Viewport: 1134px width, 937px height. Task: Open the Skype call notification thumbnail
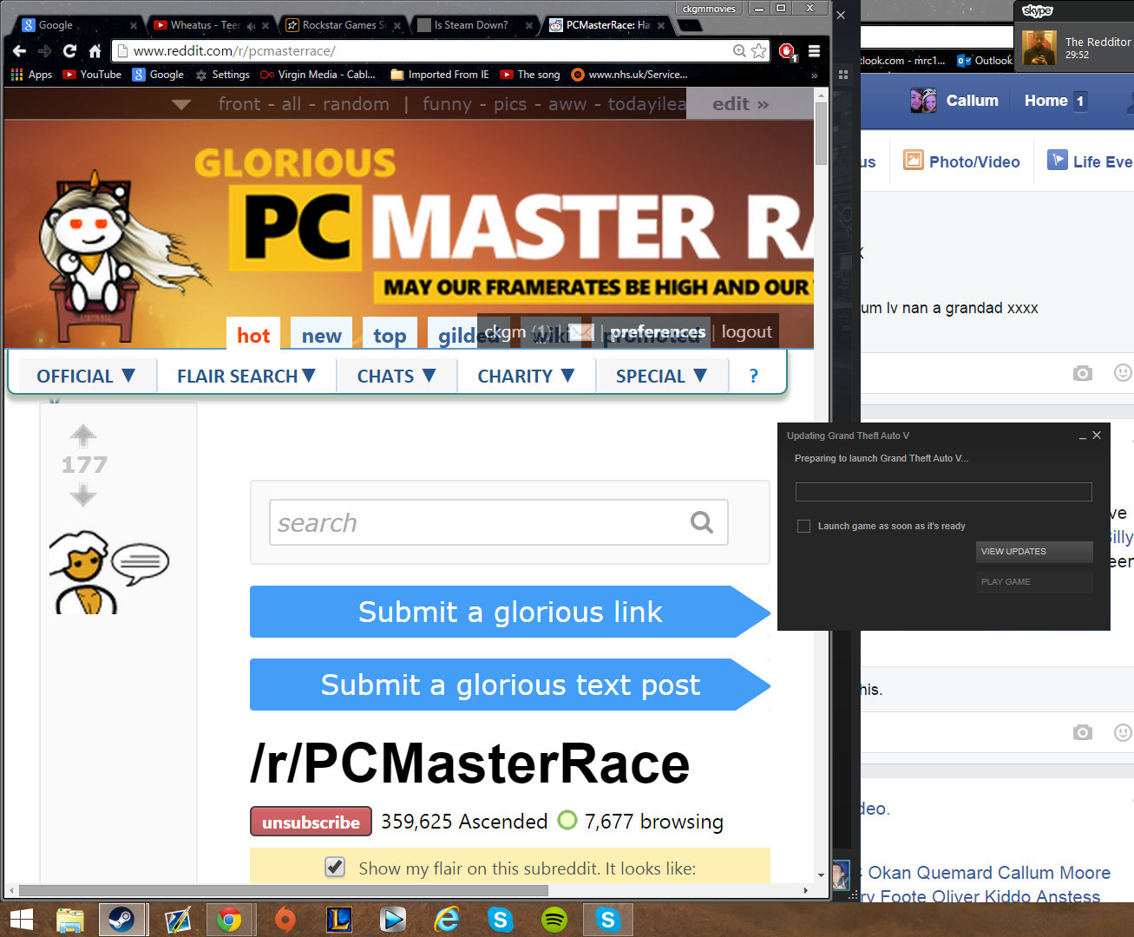click(x=1039, y=48)
